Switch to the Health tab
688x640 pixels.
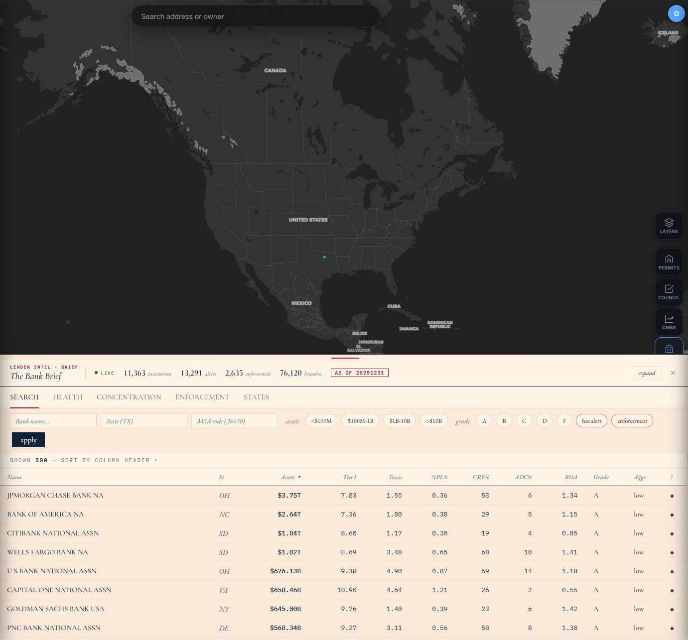pyautogui.click(x=68, y=397)
